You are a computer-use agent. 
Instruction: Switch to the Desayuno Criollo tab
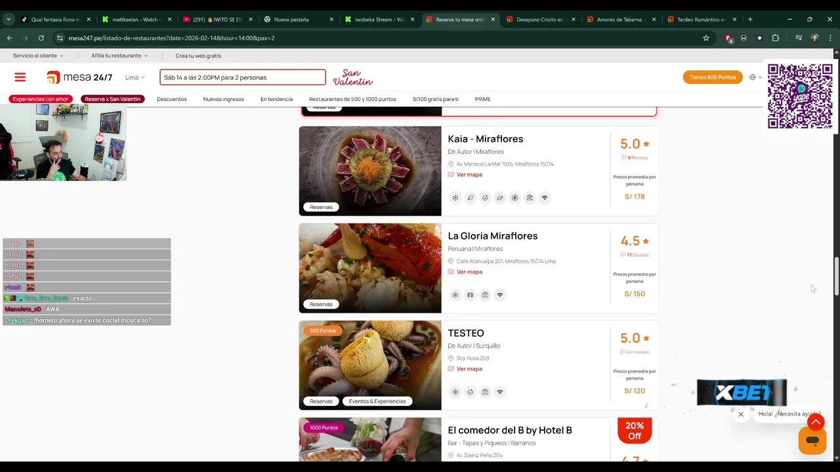click(x=539, y=19)
